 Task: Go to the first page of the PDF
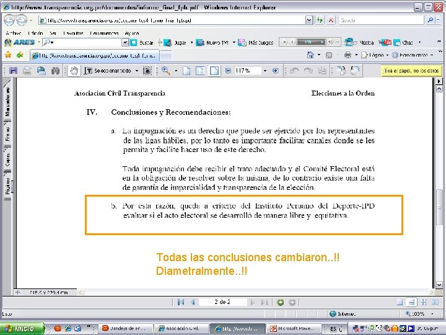pos(181,302)
